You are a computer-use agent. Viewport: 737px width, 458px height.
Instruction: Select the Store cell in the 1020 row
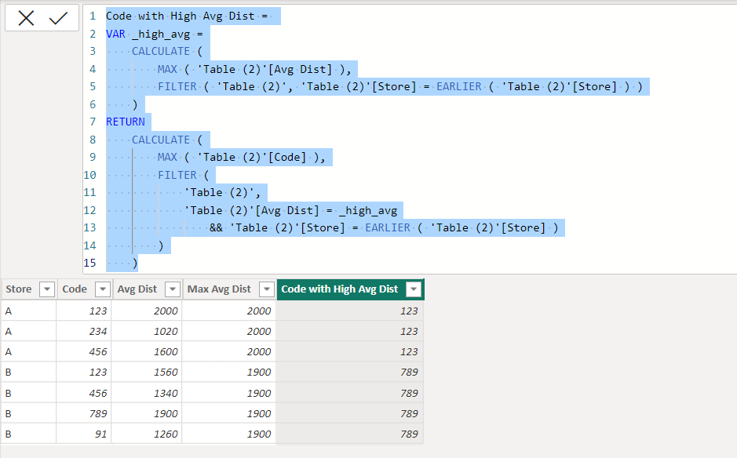[x=28, y=331]
